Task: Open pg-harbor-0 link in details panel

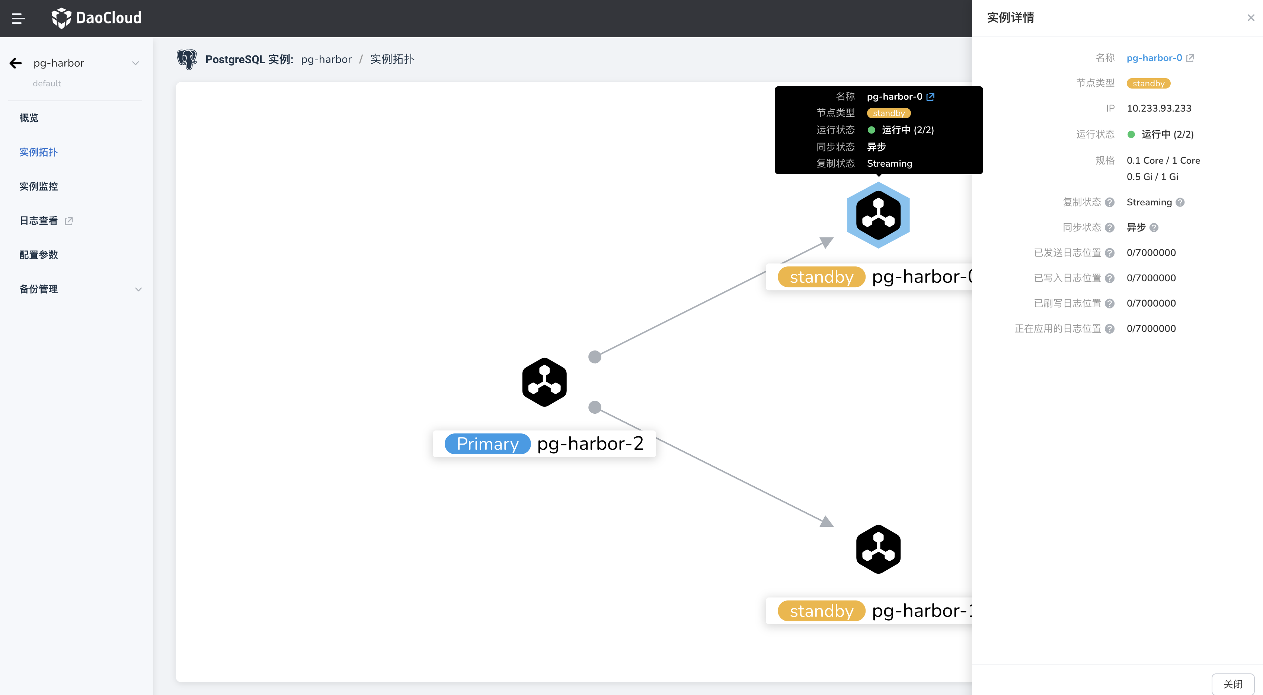Action: [x=1154, y=58]
